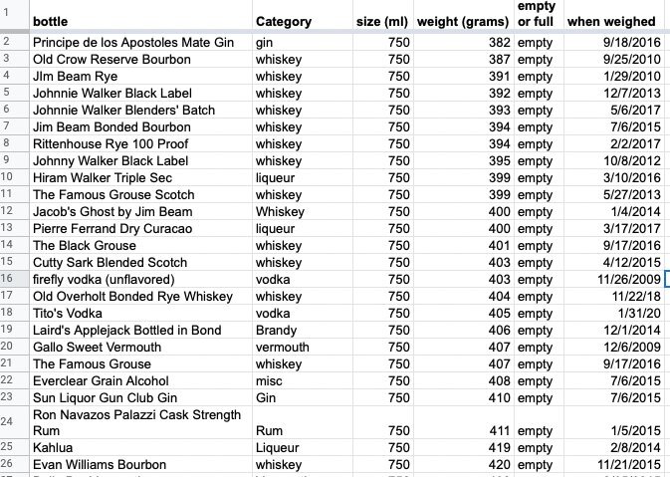
Task: Select the "Category" header cell
Action: pyautogui.click(x=299, y=21)
